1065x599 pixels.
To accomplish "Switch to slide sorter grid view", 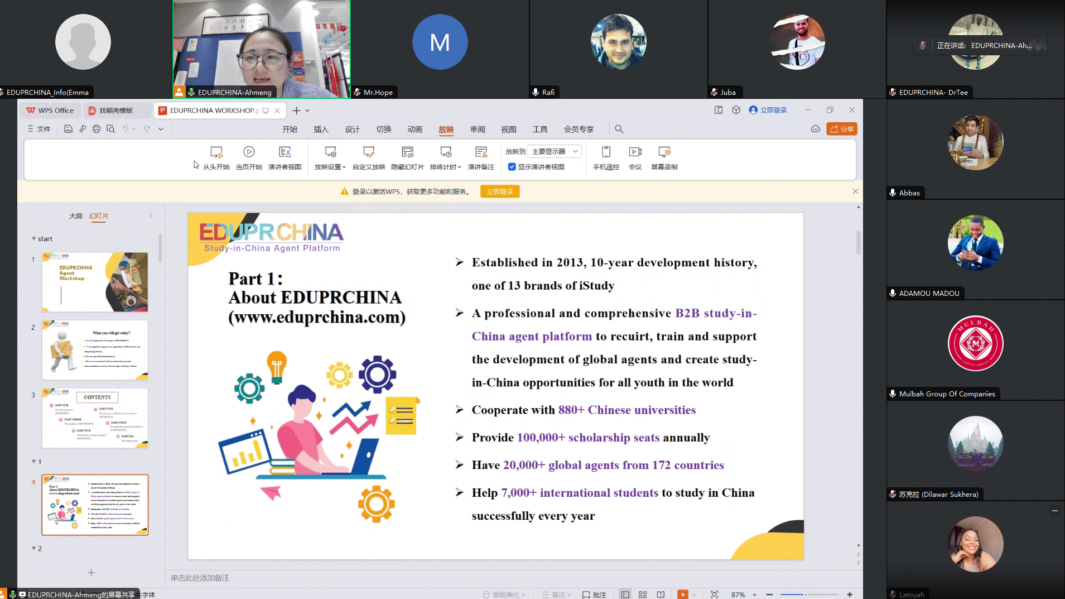I will point(643,595).
